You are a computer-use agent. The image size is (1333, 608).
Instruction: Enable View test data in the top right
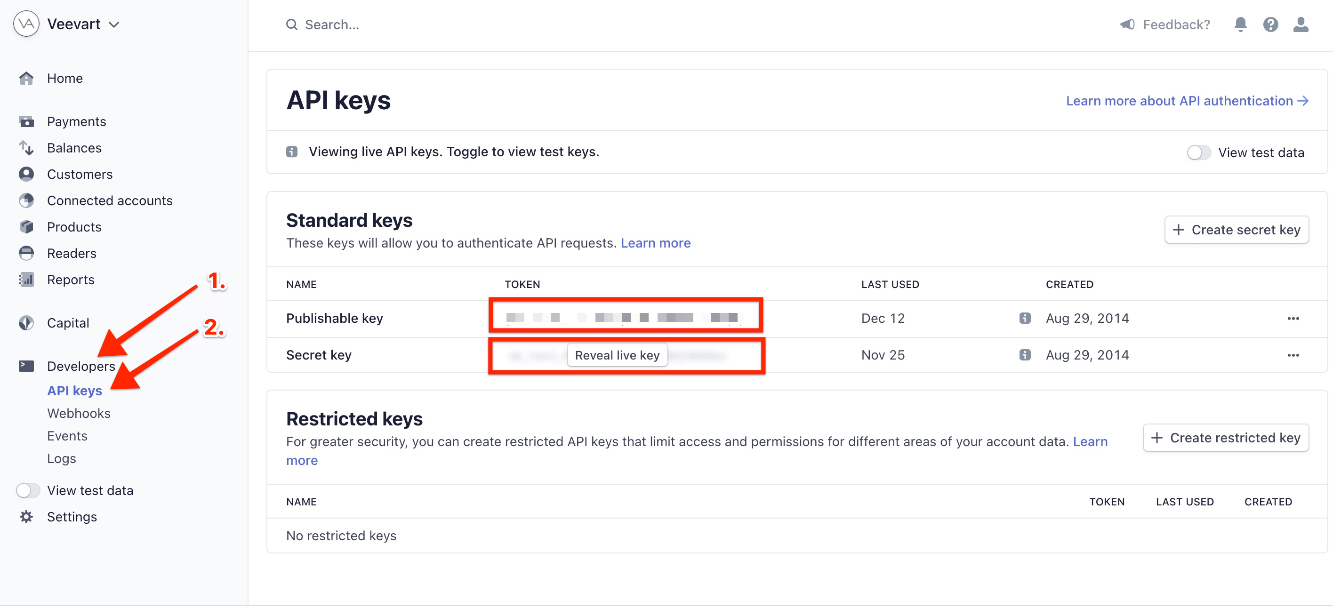click(1198, 152)
